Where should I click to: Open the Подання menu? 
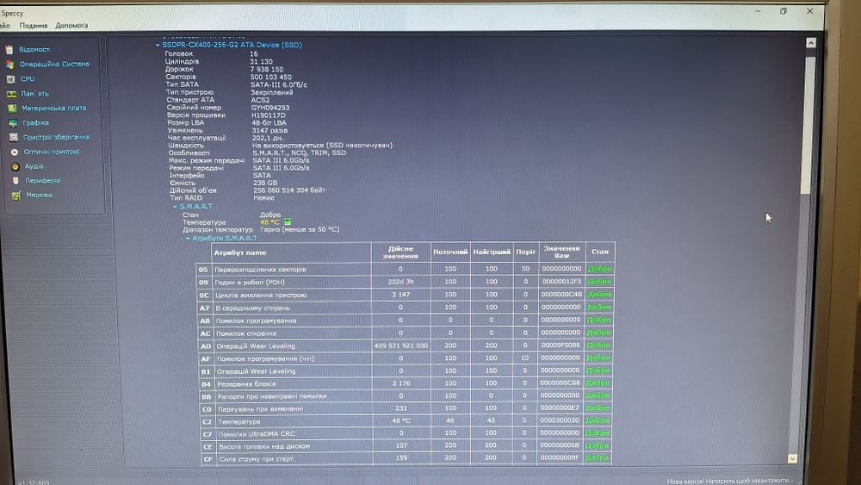(x=34, y=25)
